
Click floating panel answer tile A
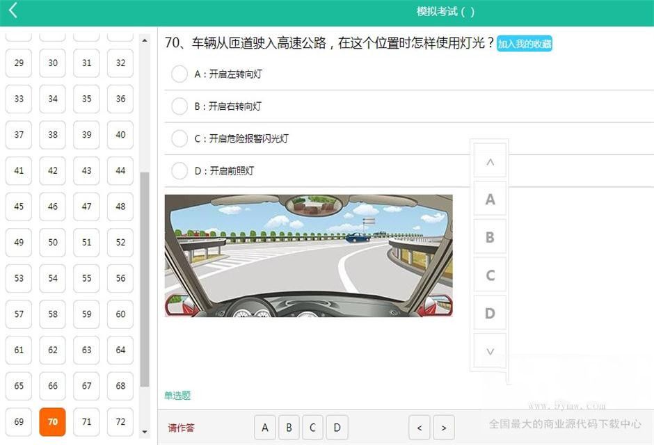click(490, 200)
